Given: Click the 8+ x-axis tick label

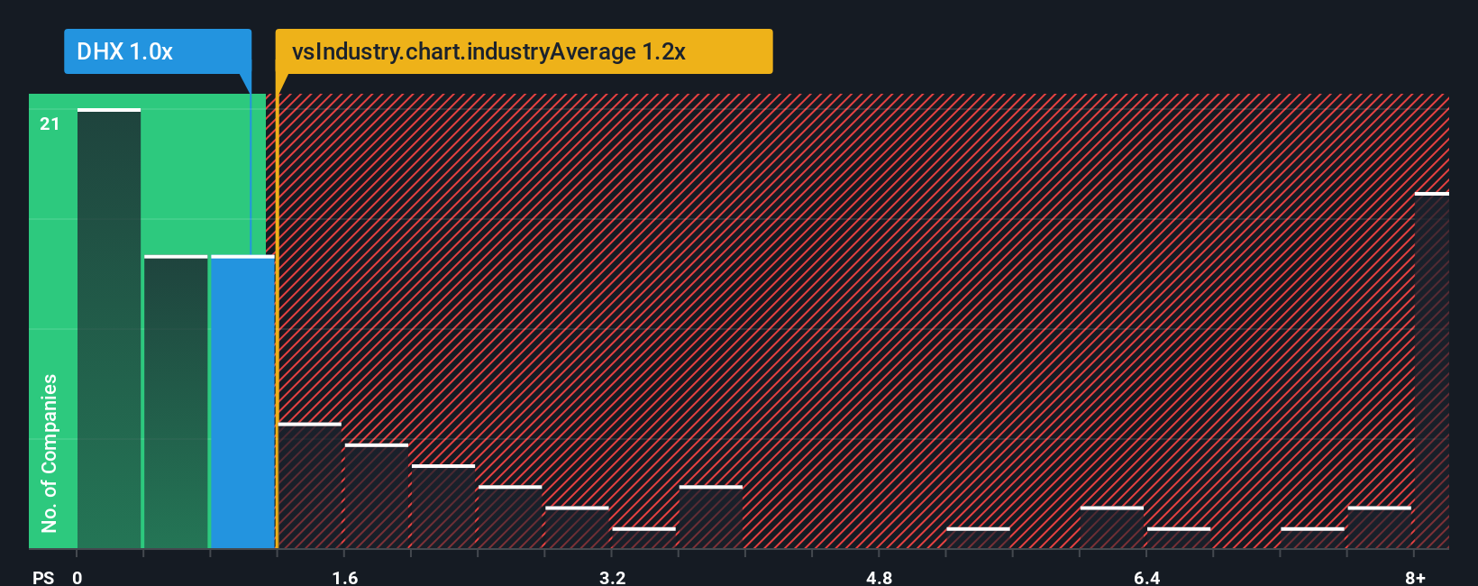Looking at the screenshot, I should click(x=1416, y=577).
